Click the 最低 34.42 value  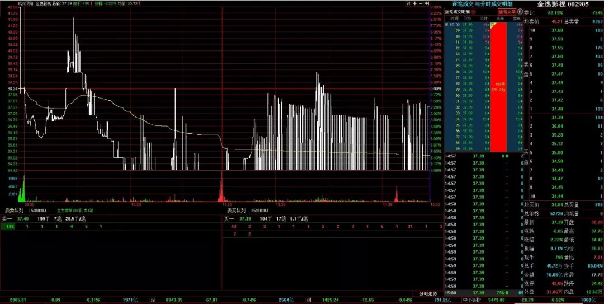(x=596, y=240)
